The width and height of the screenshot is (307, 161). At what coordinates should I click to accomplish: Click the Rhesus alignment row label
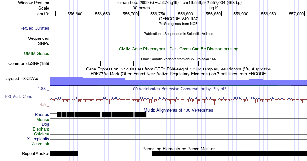[x=42, y=114]
